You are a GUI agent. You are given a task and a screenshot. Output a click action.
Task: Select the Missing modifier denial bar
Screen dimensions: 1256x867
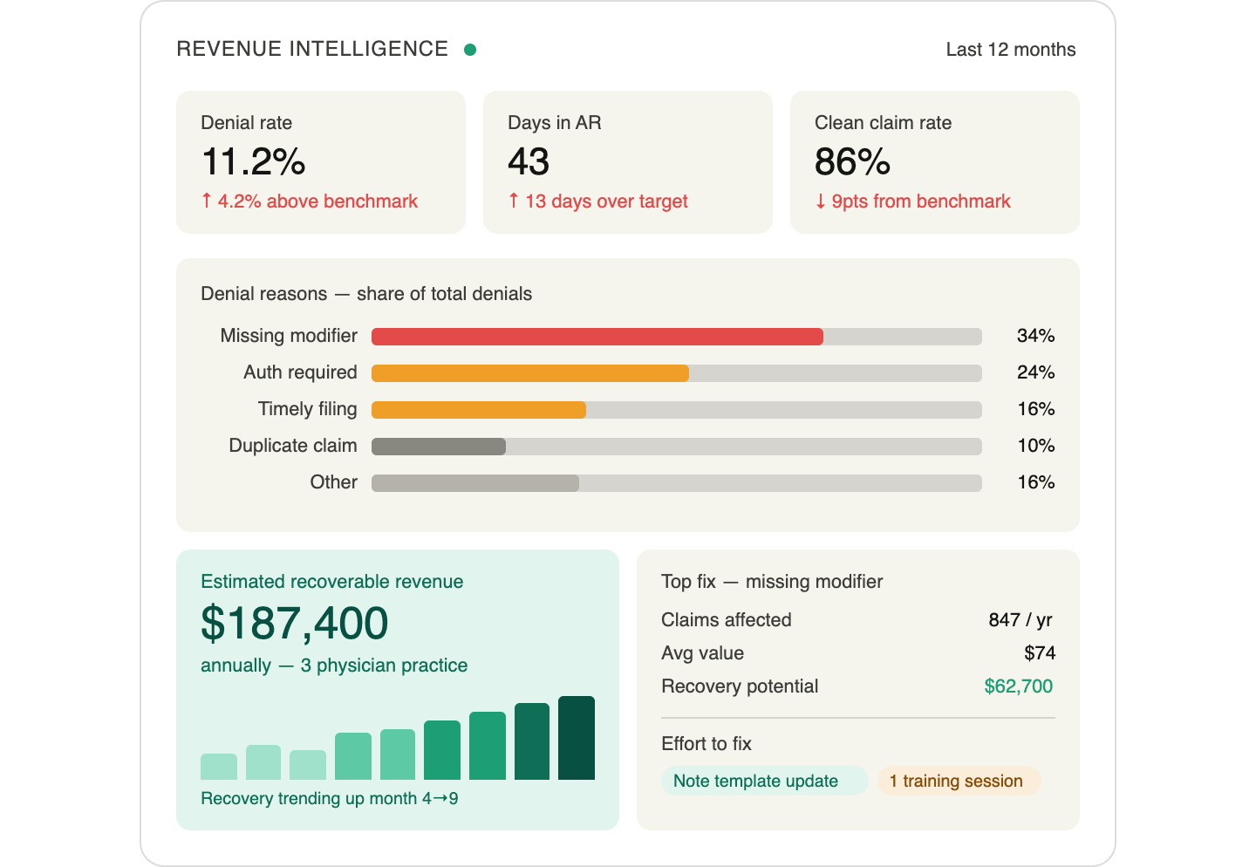pos(597,336)
